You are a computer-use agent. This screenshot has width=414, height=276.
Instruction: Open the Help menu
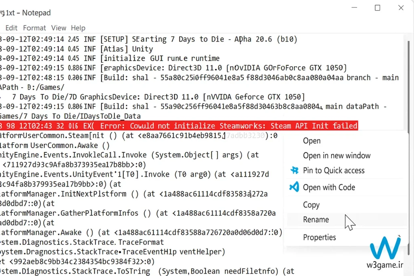[78, 28]
